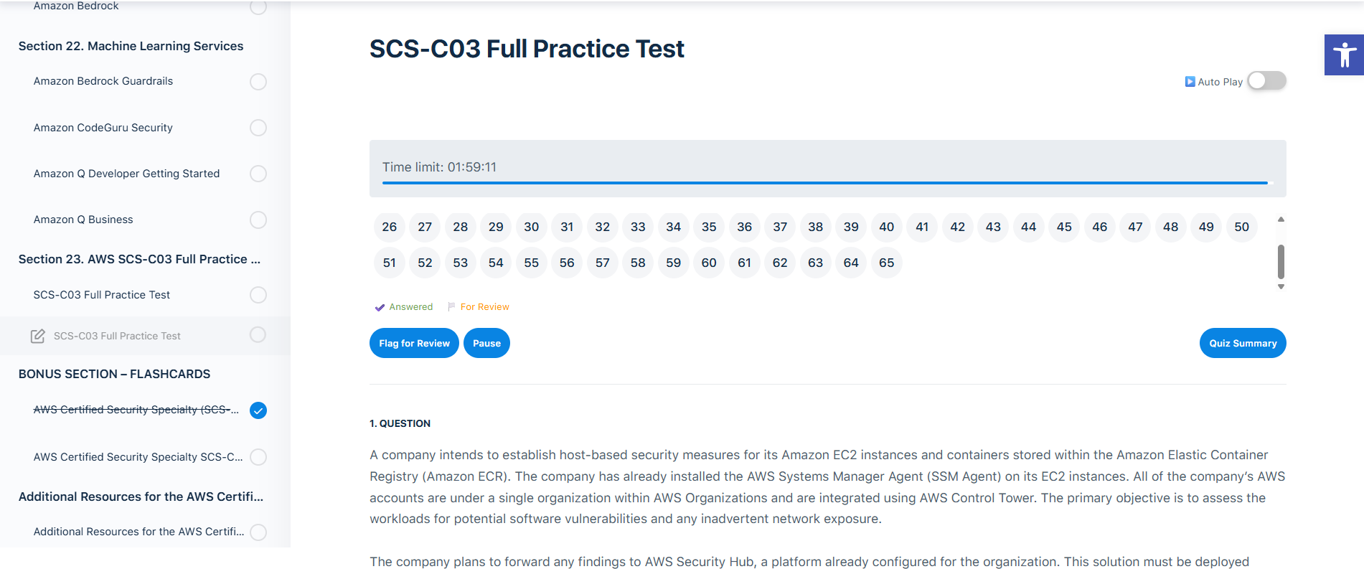Click the question list scroll-up arrow
Screen dimensions: 1364x569
coord(1281,220)
